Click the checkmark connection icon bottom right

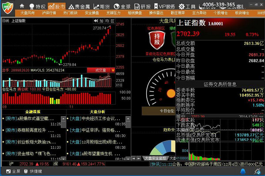pyautogui.click(x=258, y=172)
